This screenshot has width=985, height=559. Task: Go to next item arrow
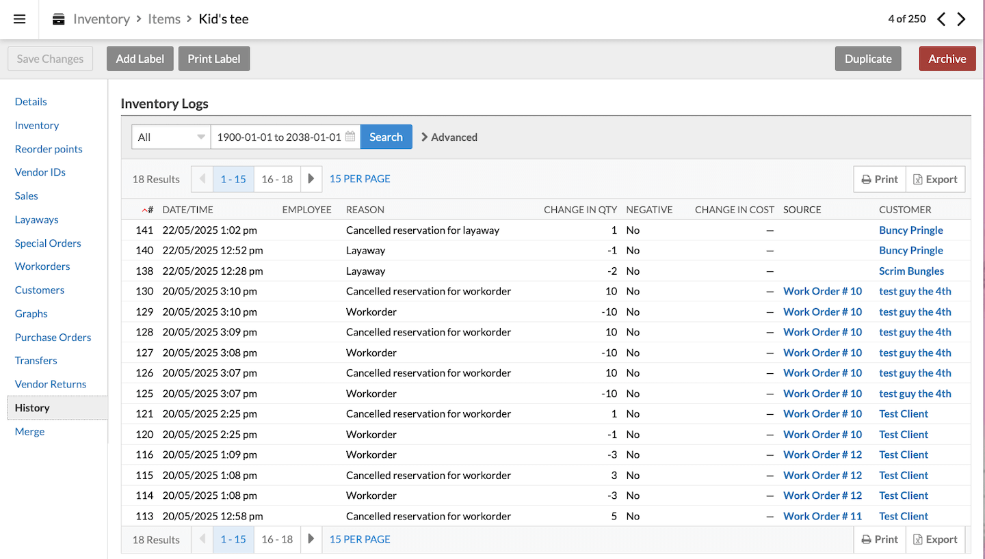pyautogui.click(x=962, y=19)
